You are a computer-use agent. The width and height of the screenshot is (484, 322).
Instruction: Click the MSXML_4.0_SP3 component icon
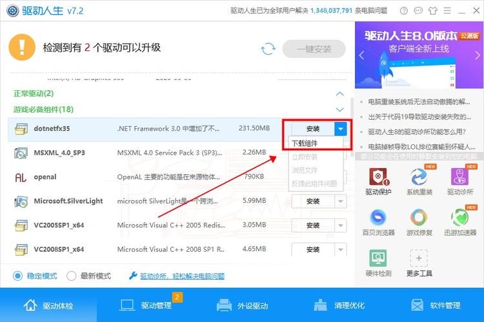point(21,153)
